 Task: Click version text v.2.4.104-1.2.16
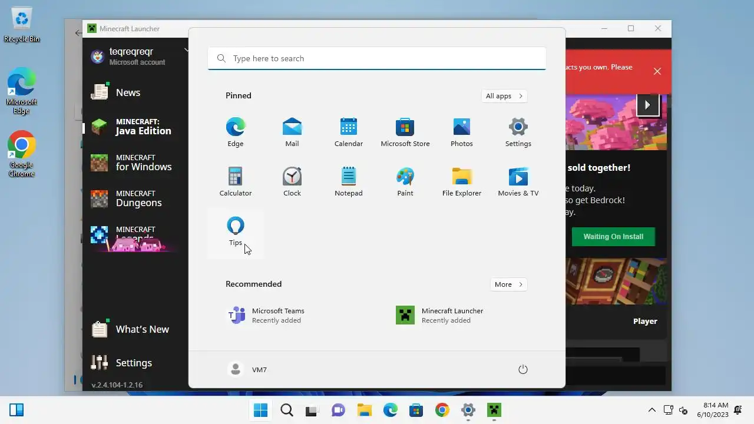(x=117, y=385)
